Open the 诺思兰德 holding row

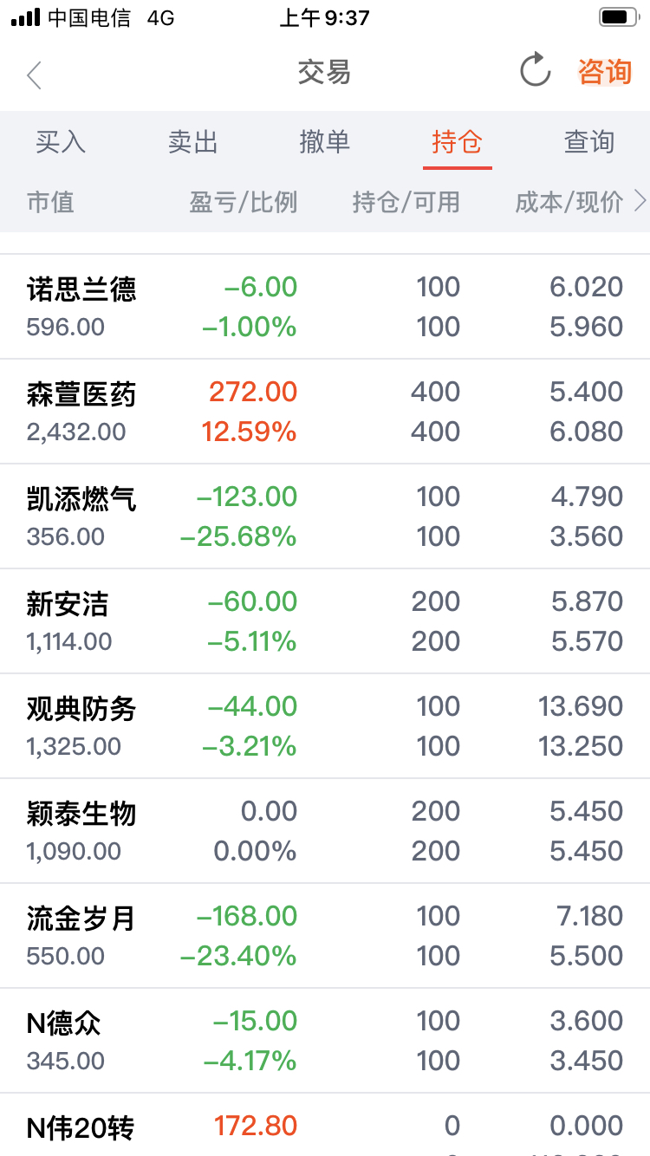tap(325, 307)
